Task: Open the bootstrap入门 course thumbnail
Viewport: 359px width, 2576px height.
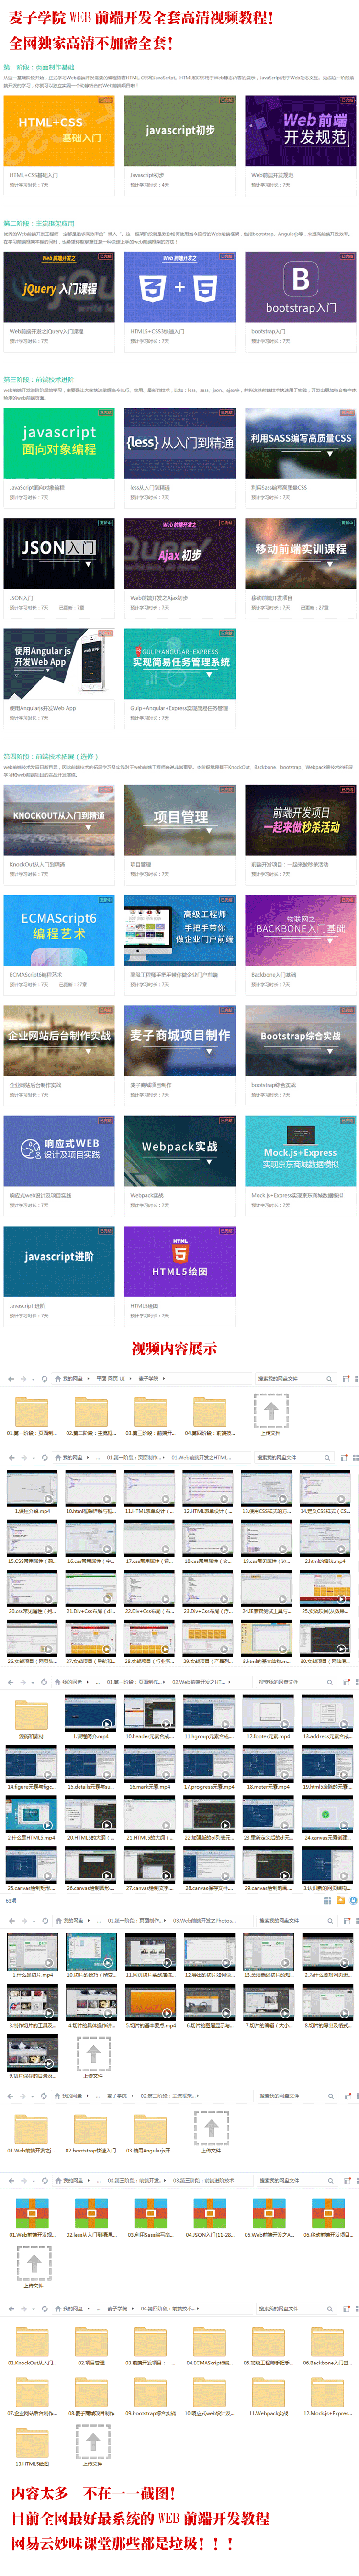Action: pos(300,287)
